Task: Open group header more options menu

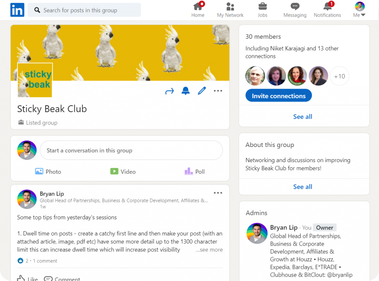Action: 218,91
